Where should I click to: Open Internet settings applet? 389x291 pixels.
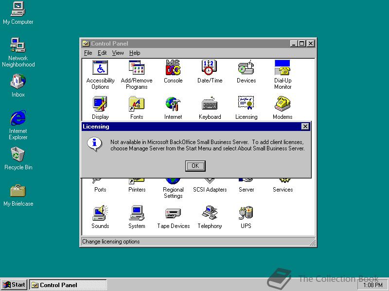tap(173, 108)
